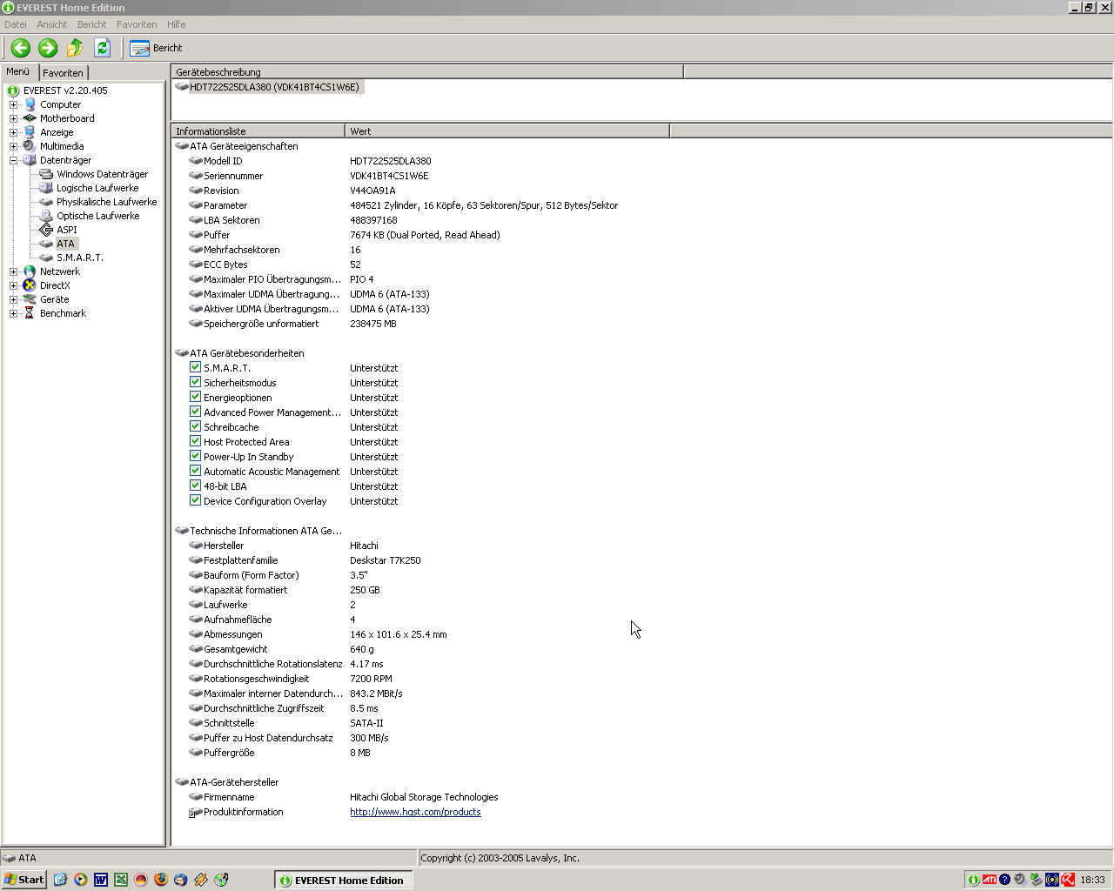This screenshot has height=891, width=1114.
Task: Refresh the current page via toolbar icon
Action: (x=102, y=48)
